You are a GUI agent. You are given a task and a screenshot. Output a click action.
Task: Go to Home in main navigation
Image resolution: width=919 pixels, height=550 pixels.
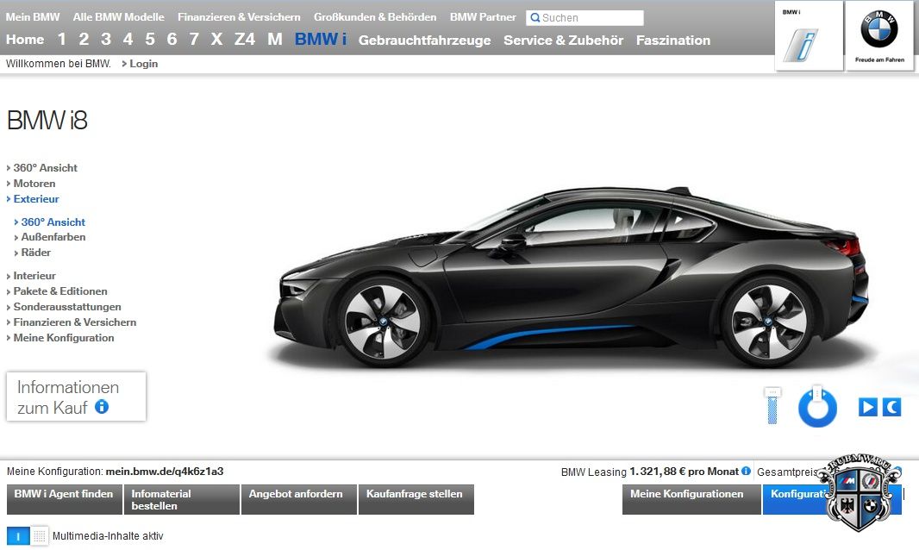point(25,40)
